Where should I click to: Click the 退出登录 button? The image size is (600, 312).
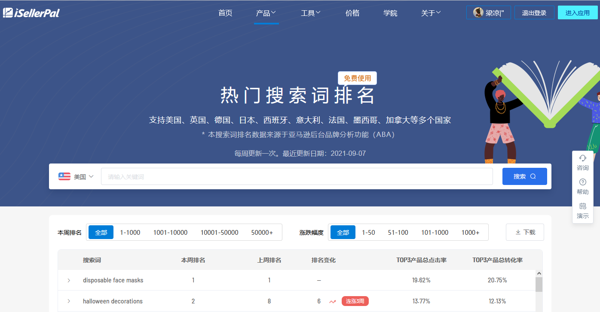point(534,12)
